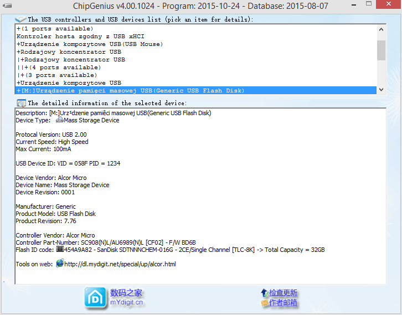Open 数码之家 mYdigit.cn link

pyautogui.click(x=126, y=297)
